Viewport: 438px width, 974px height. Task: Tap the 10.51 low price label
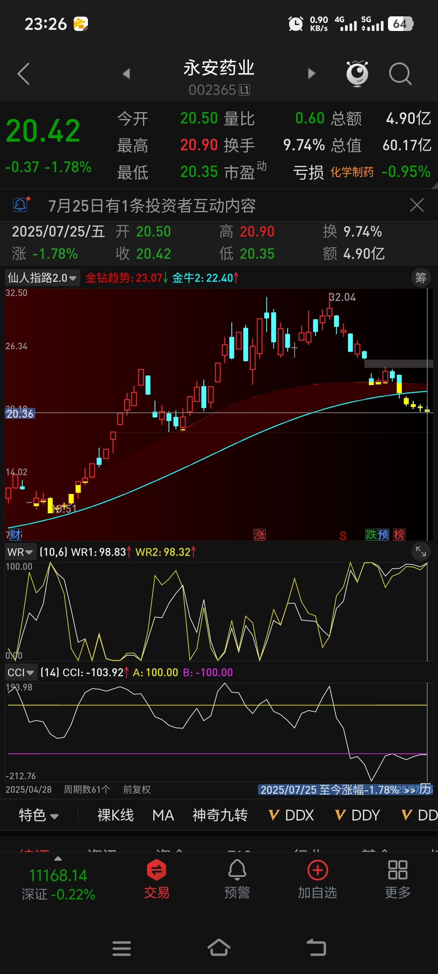64,509
